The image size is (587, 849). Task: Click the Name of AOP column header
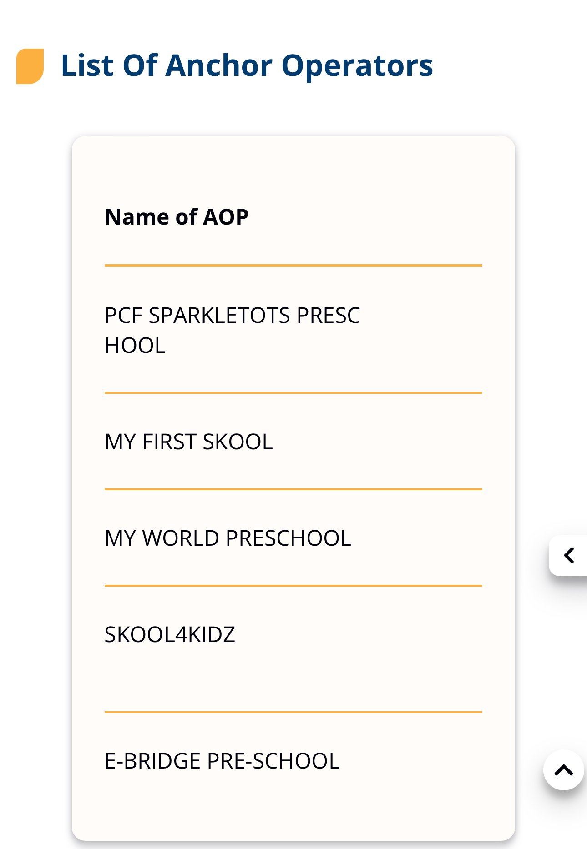click(x=177, y=217)
